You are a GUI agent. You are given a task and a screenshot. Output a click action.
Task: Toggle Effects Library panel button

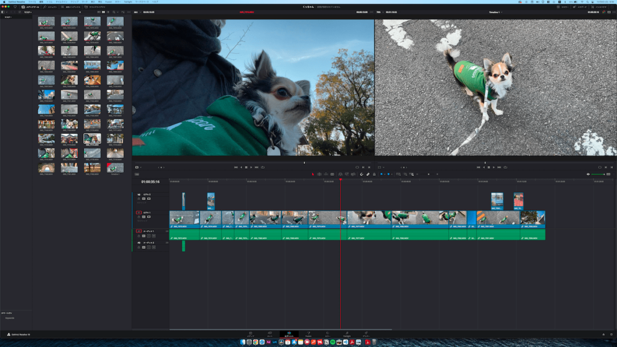[50, 7]
